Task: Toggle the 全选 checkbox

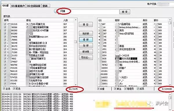Action: [4, 88]
